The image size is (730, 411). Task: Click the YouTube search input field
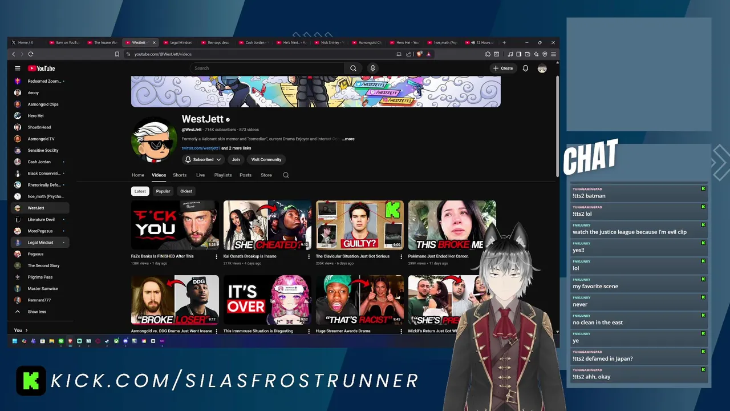(x=267, y=68)
